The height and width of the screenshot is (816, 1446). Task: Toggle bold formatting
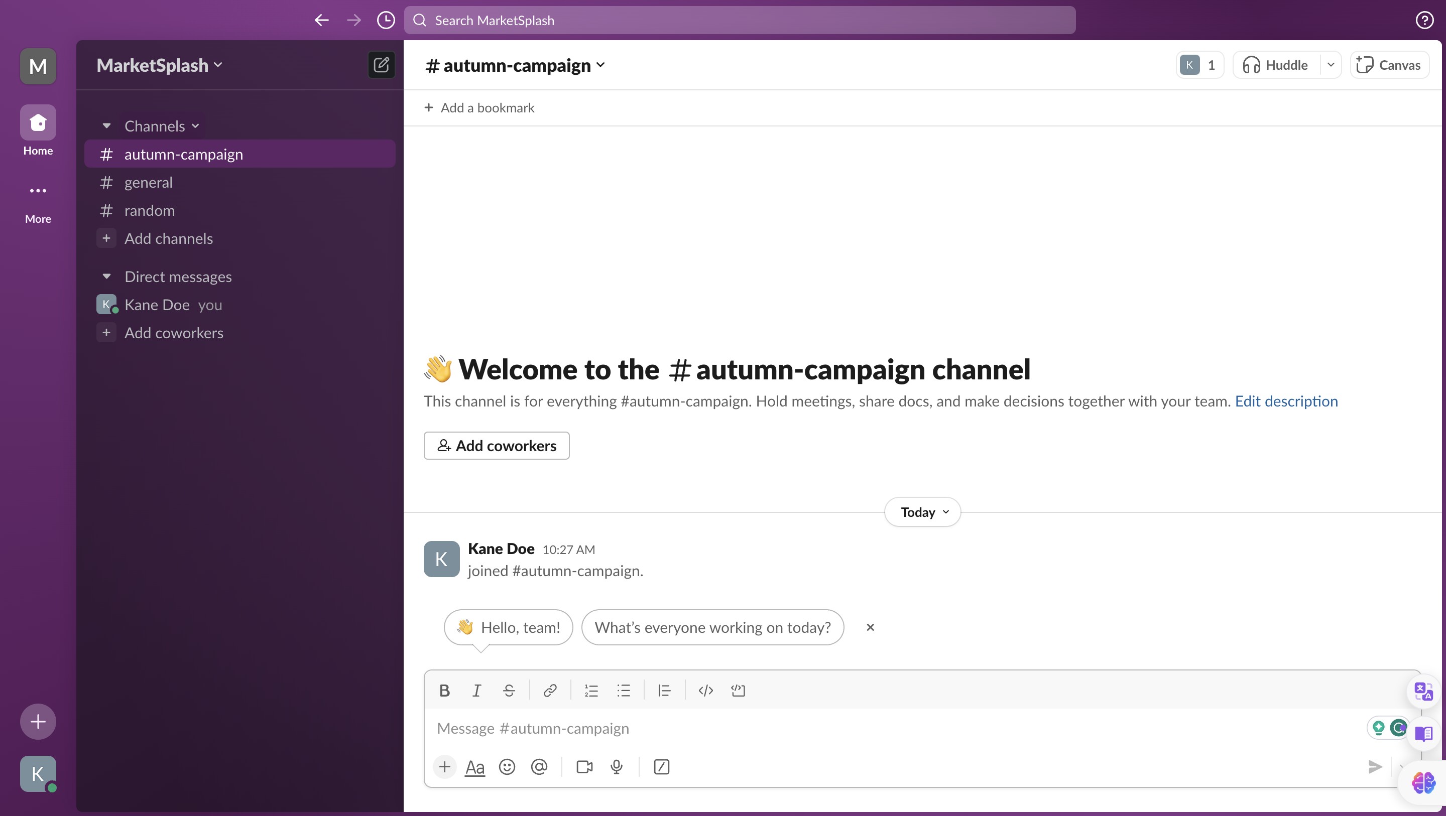click(x=444, y=691)
